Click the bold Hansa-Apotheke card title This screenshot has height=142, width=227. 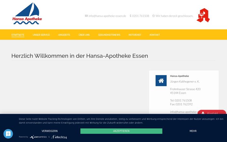(x=179, y=76)
